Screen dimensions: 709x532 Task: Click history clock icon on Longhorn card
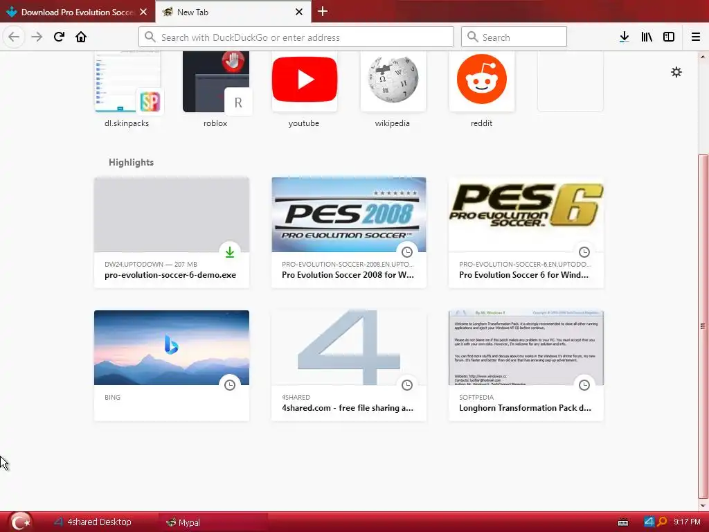[584, 385]
